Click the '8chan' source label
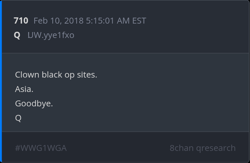 click(182, 148)
